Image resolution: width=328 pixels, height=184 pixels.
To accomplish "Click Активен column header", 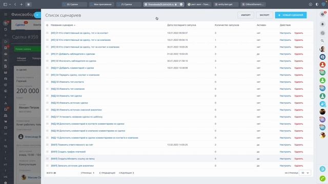I will click(x=261, y=25).
